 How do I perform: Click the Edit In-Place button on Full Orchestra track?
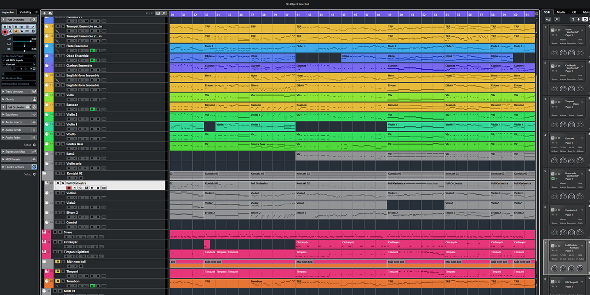pos(104,188)
